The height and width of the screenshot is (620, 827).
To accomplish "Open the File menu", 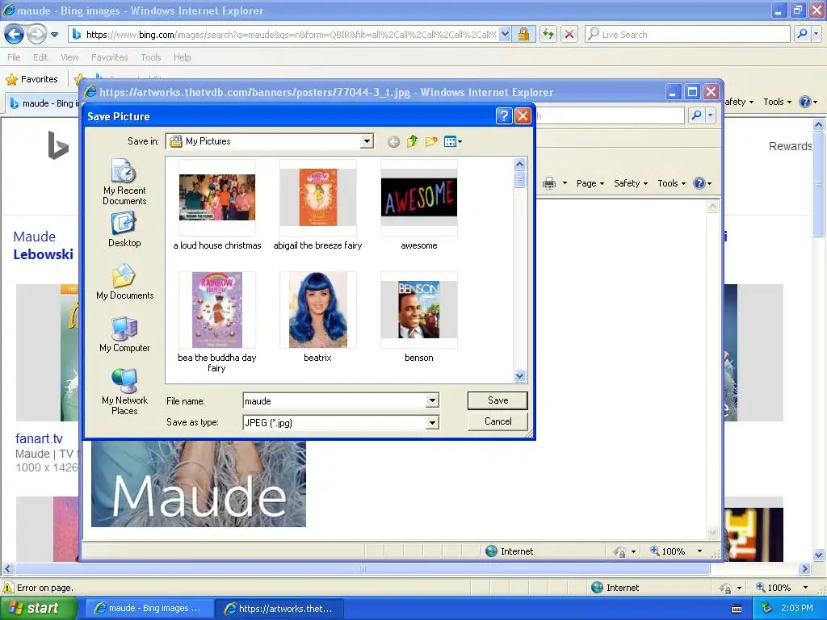I will (x=14, y=57).
